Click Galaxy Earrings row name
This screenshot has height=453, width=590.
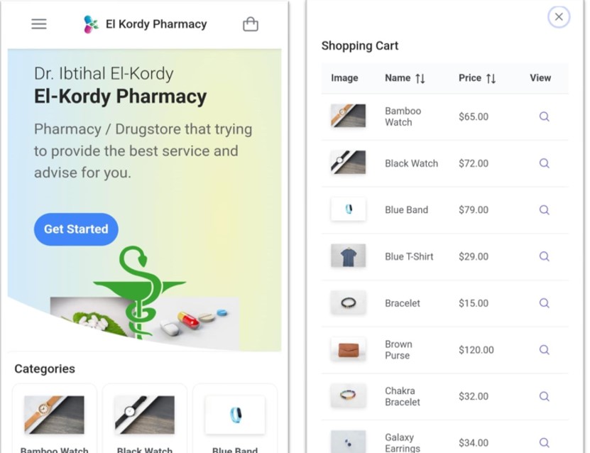click(403, 443)
